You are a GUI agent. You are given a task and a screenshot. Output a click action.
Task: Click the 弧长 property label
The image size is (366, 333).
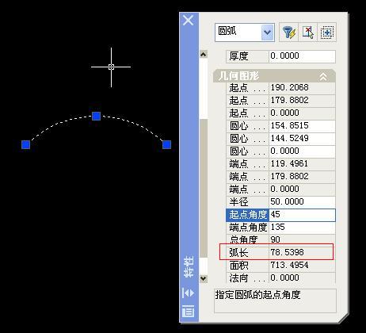(x=238, y=252)
